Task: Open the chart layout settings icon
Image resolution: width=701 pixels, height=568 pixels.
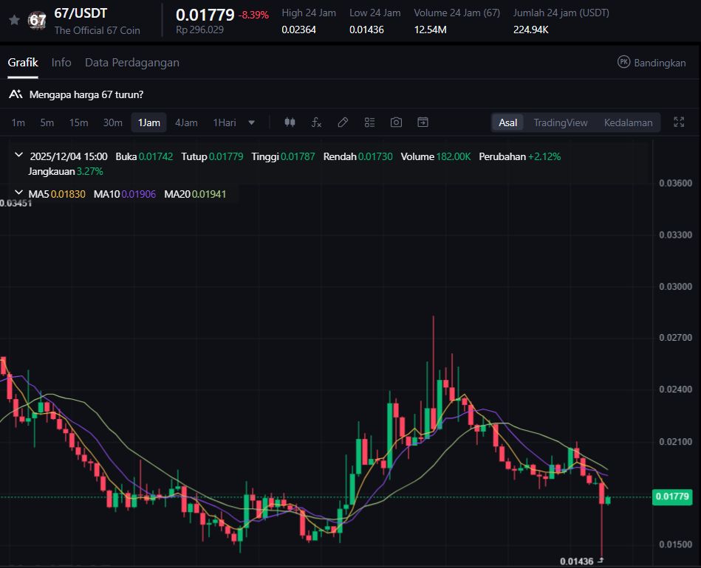Action: (369, 122)
